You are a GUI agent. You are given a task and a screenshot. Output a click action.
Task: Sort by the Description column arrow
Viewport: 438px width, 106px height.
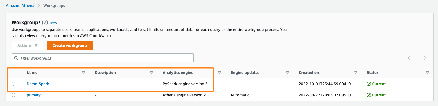point(152,73)
